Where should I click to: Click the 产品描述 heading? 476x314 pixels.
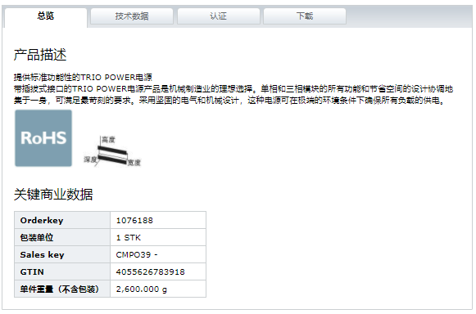[x=40, y=55]
